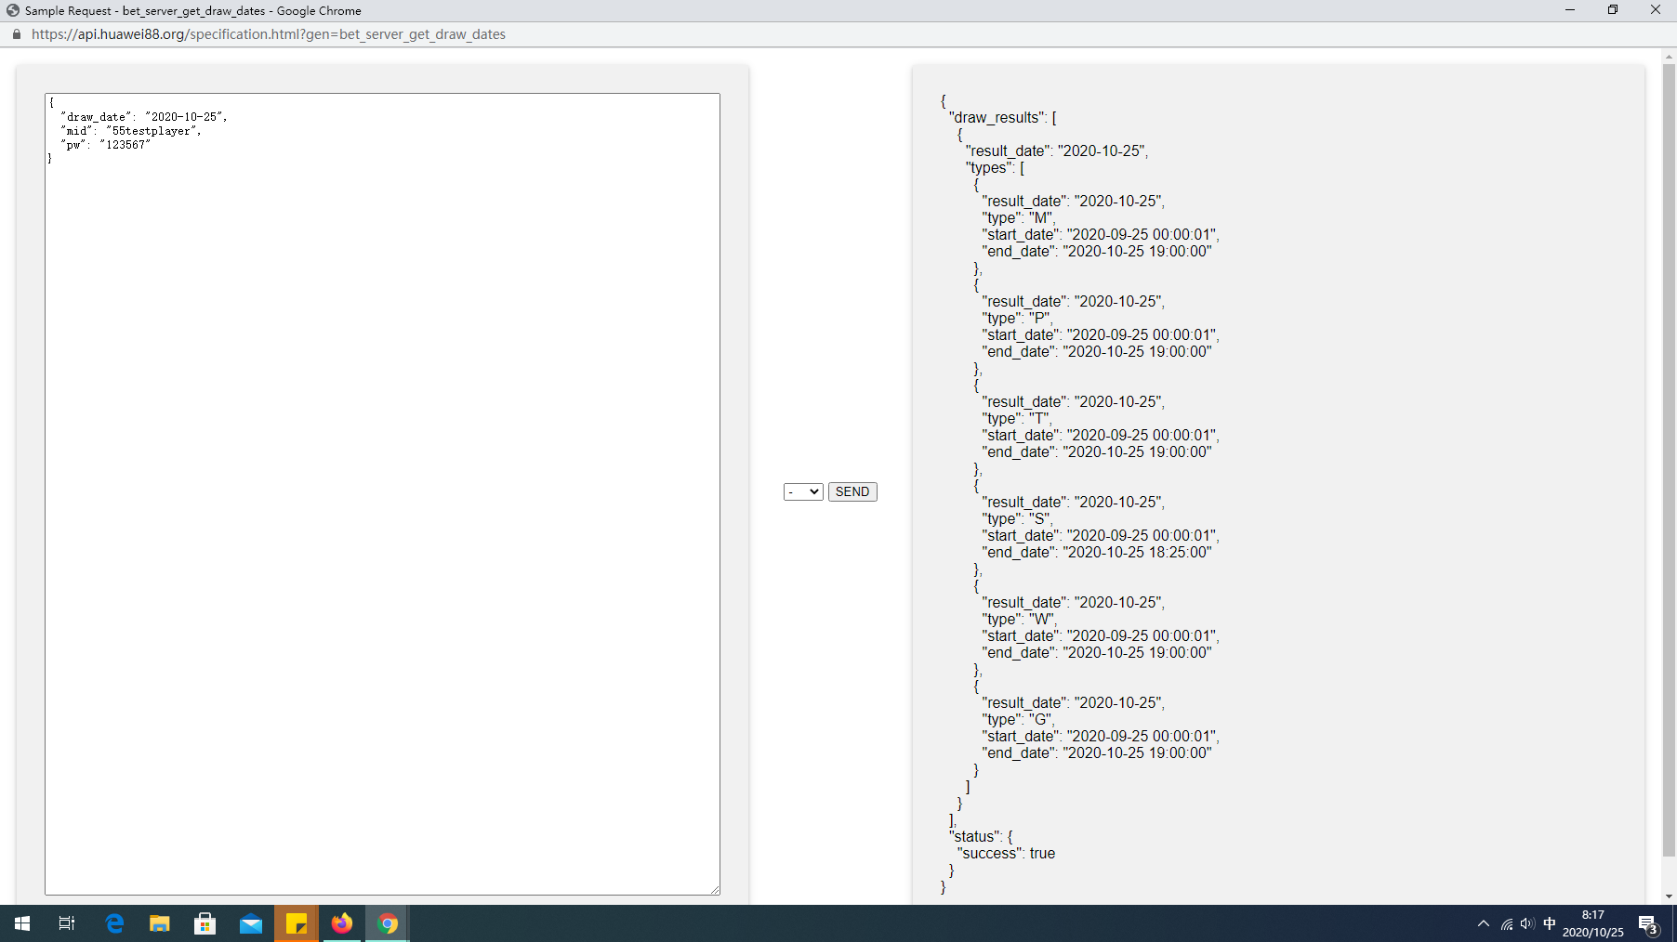Open File Explorer from the taskbar
Screen dimensions: 1677x942
coord(160,923)
